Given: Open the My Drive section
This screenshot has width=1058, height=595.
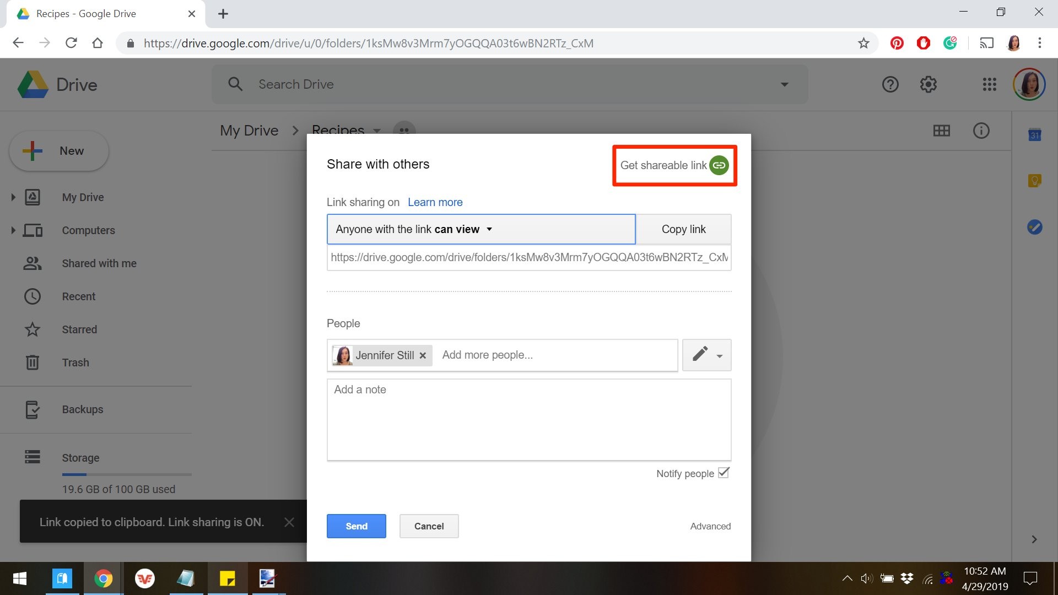Looking at the screenshot, I should (x=83, y=197).
